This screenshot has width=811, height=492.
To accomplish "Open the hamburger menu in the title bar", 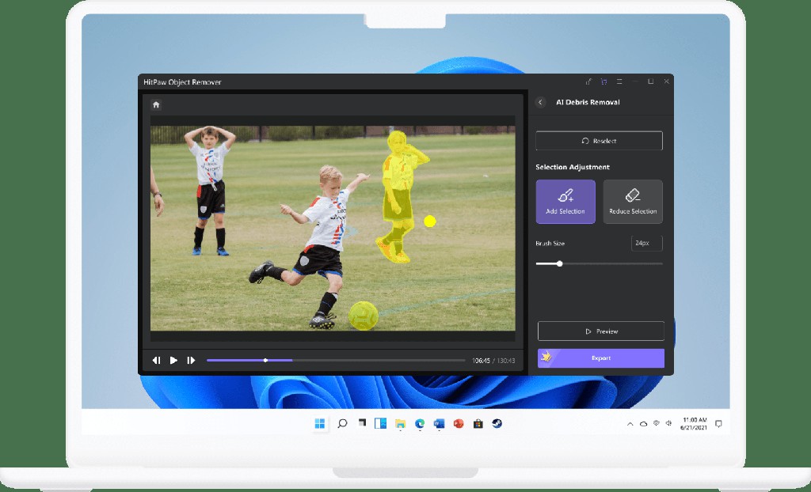I will point(620,81).
